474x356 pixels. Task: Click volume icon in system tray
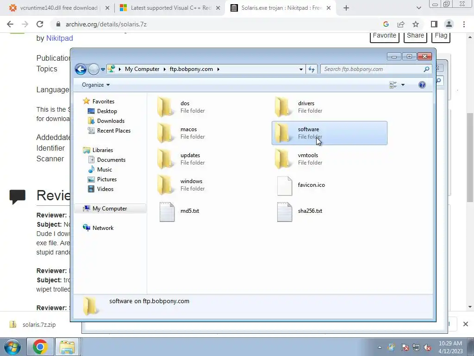click(x=427, y=348)
